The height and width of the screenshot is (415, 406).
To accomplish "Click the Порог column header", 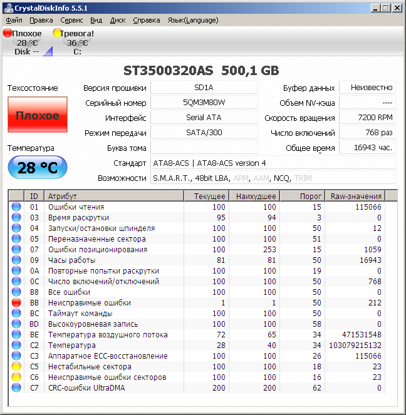I will (303, 196).
